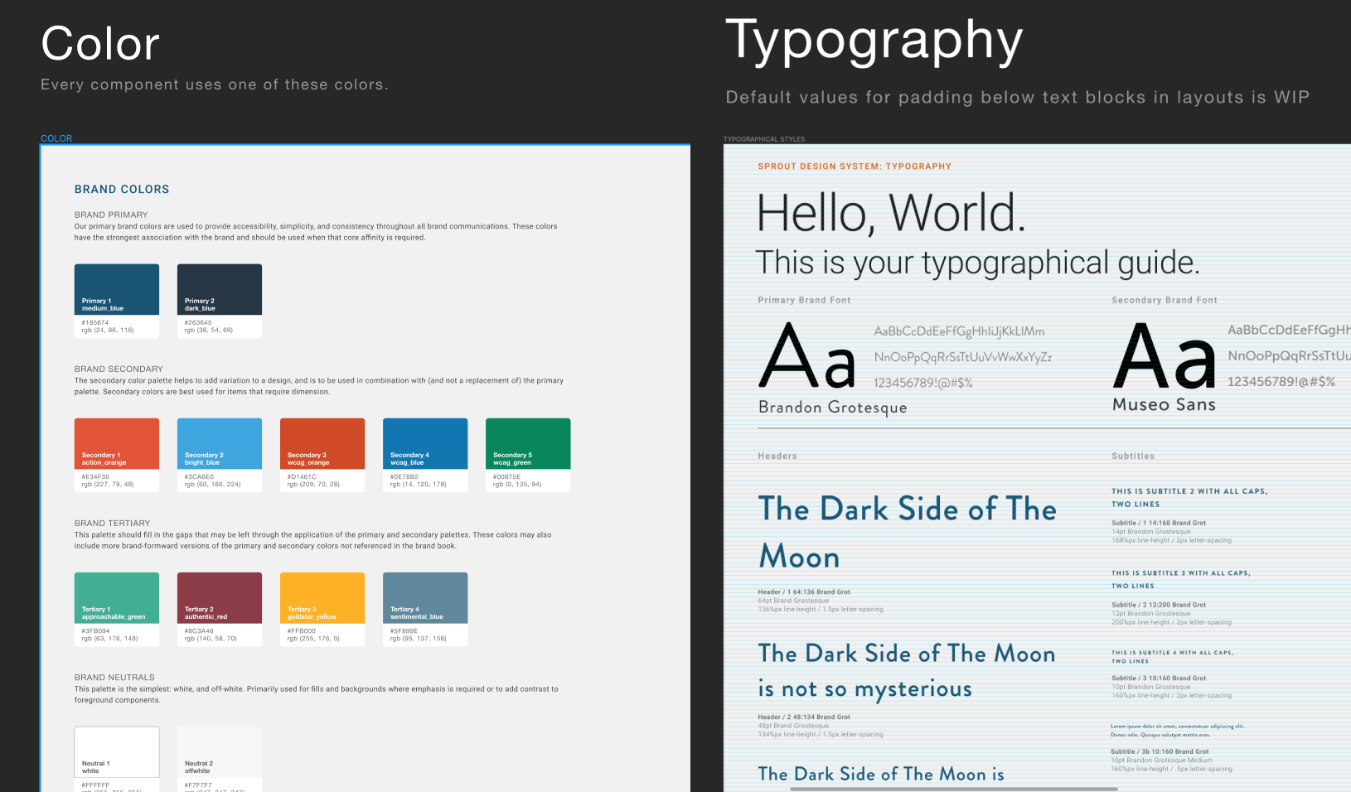The width and height of the screenshot is (1351, 792).
Task: Select hex value #185674
Action: (x=95, y=323)
